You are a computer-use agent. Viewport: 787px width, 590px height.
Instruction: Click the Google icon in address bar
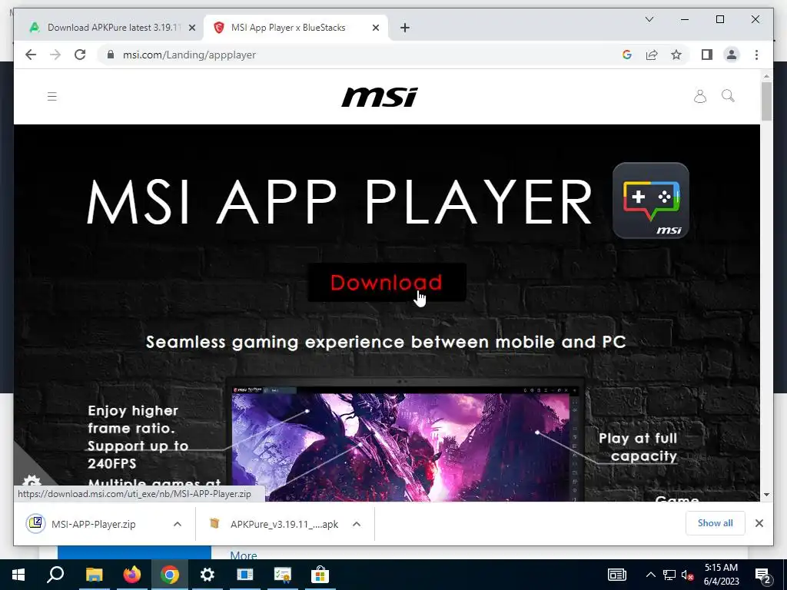pos(627,55)
